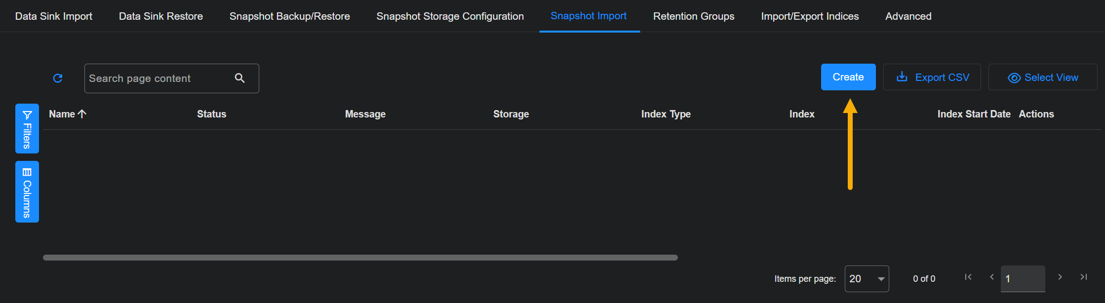1105x303 pixels.
Task: Click the page number input box
Action: [x=1023, y=279]
